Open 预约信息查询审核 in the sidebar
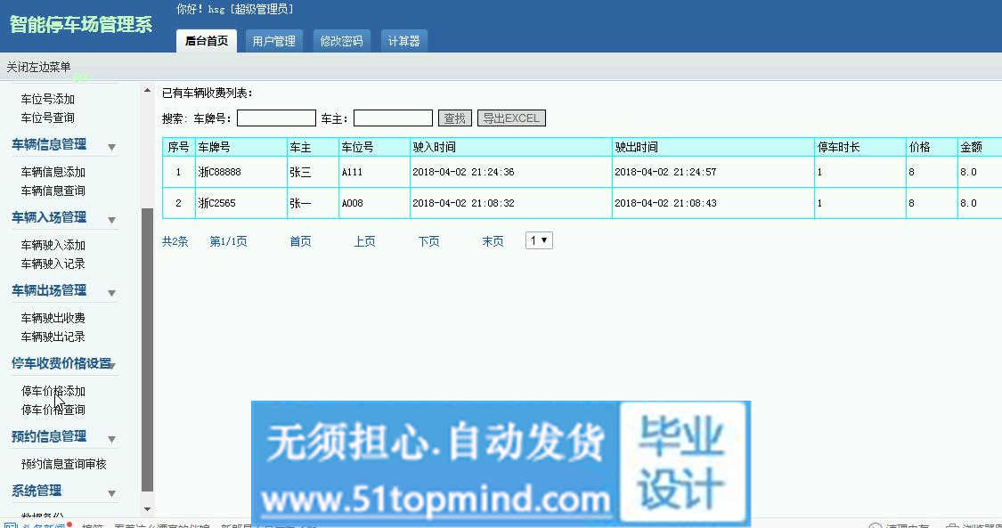Screen dimensions: 1002x528 [64, 464]
